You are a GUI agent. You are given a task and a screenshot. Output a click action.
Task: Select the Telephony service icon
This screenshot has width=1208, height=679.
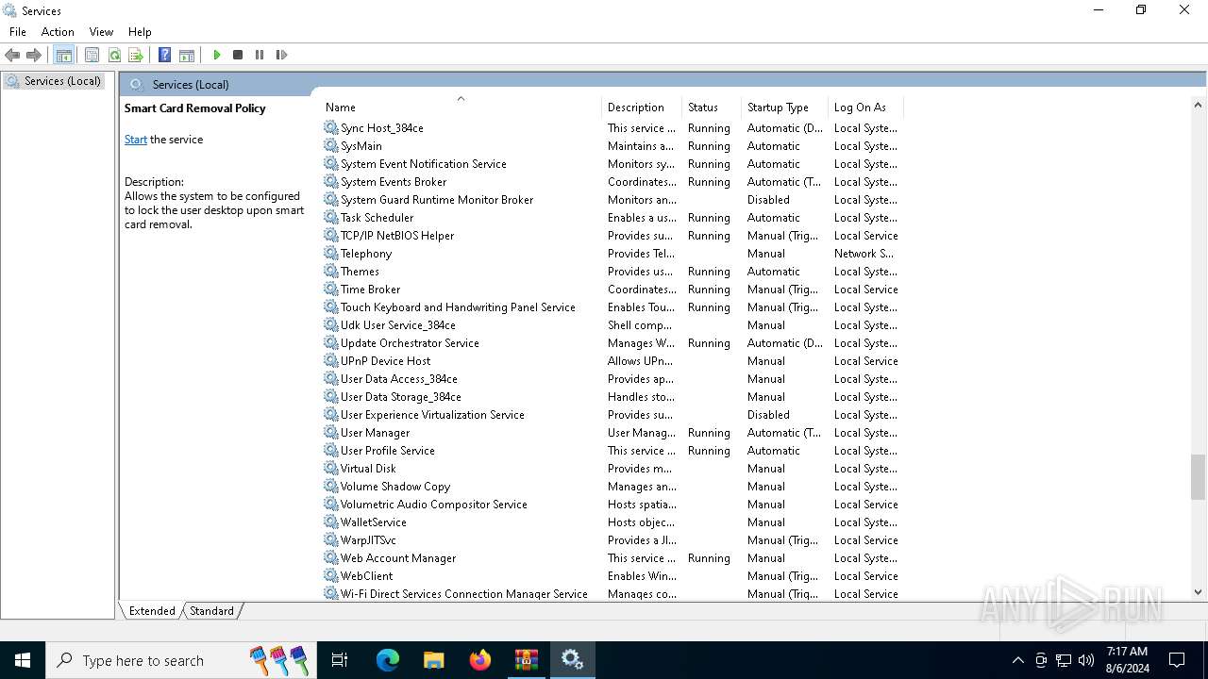330,254
